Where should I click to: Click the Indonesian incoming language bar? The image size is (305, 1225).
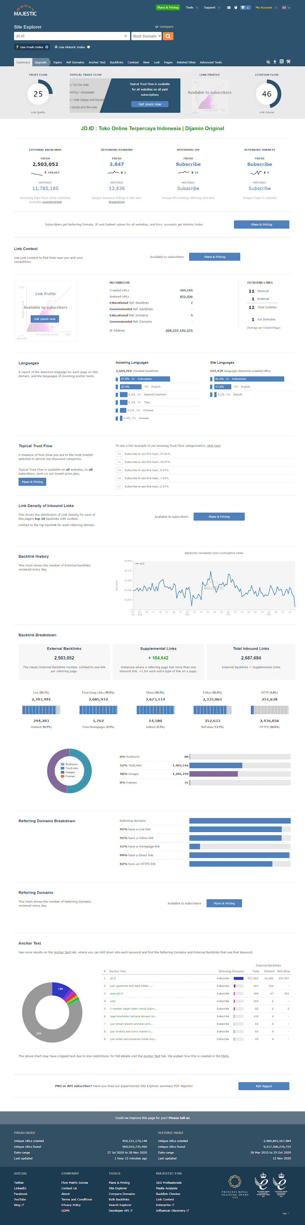coord(145,379)
